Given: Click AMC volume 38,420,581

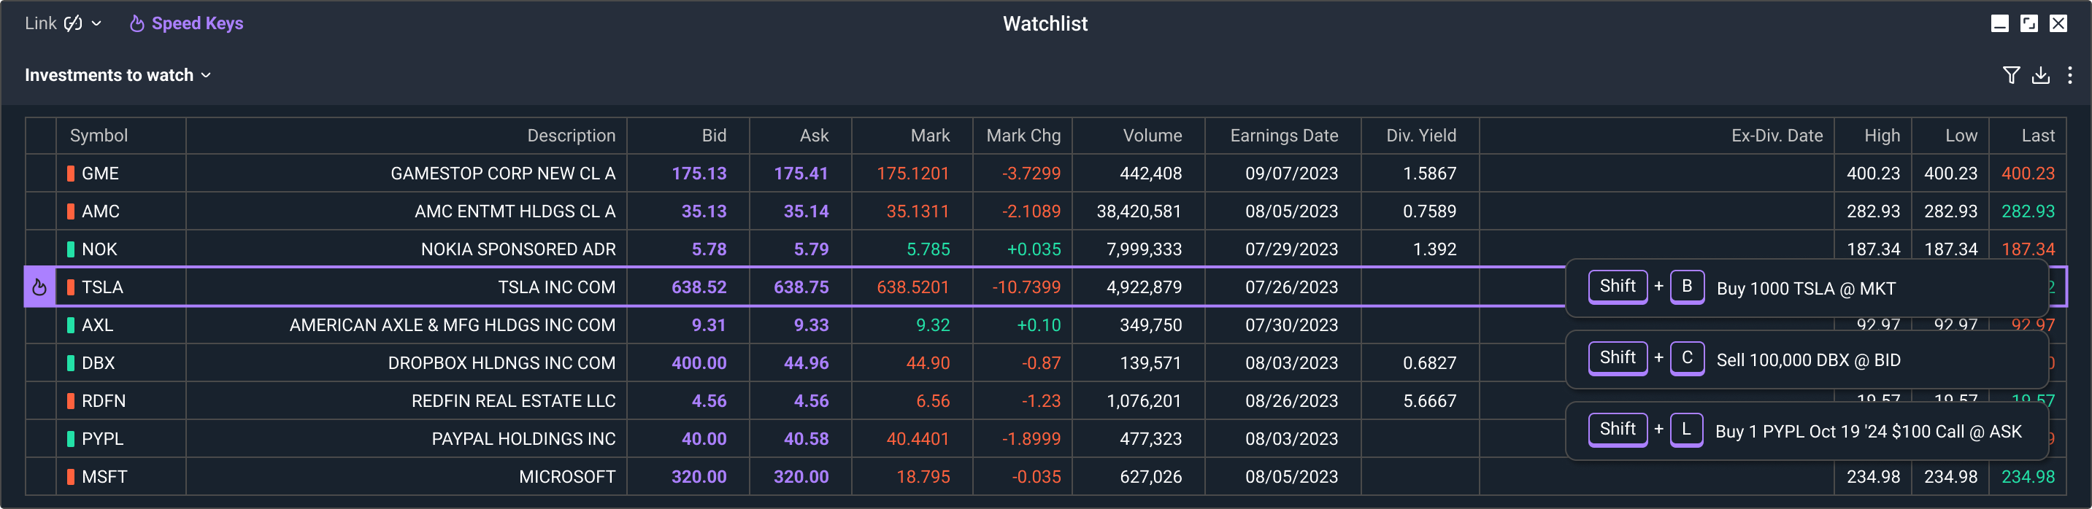Looking at the screenshot, I should pyautogui.click(x=1139, y=212).
